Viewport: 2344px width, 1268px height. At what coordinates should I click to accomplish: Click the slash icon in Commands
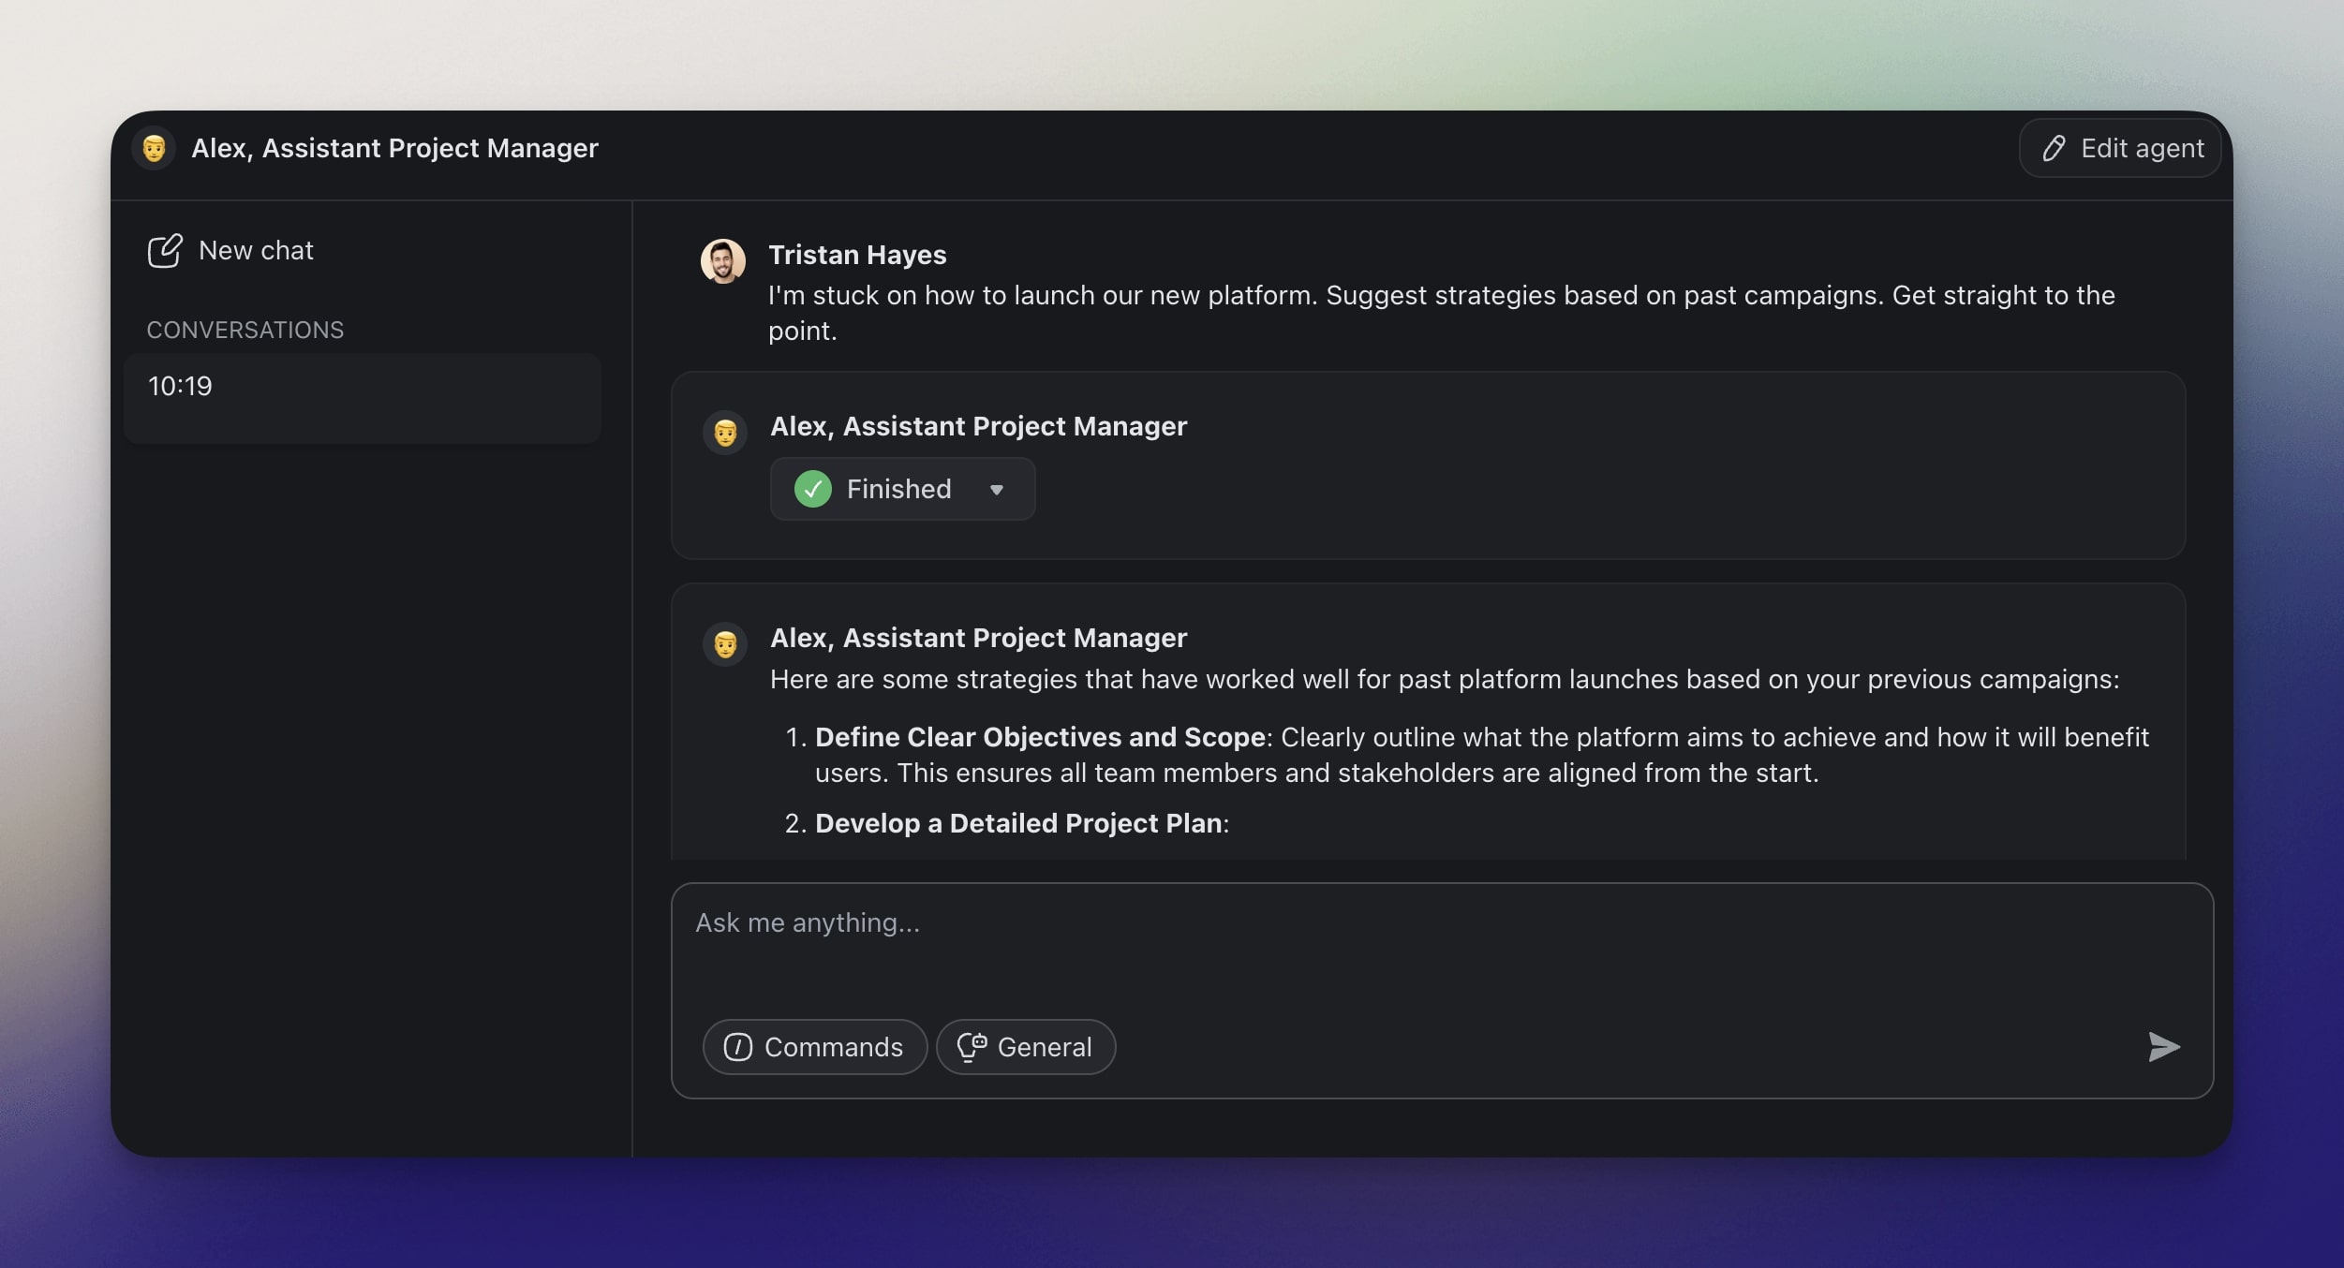coord(738,1047)
